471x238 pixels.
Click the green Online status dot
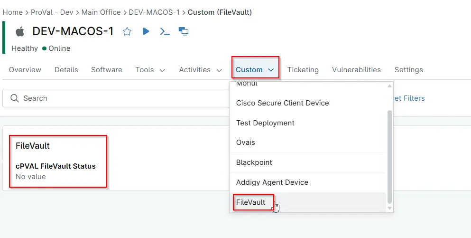(x=45, y=48)
